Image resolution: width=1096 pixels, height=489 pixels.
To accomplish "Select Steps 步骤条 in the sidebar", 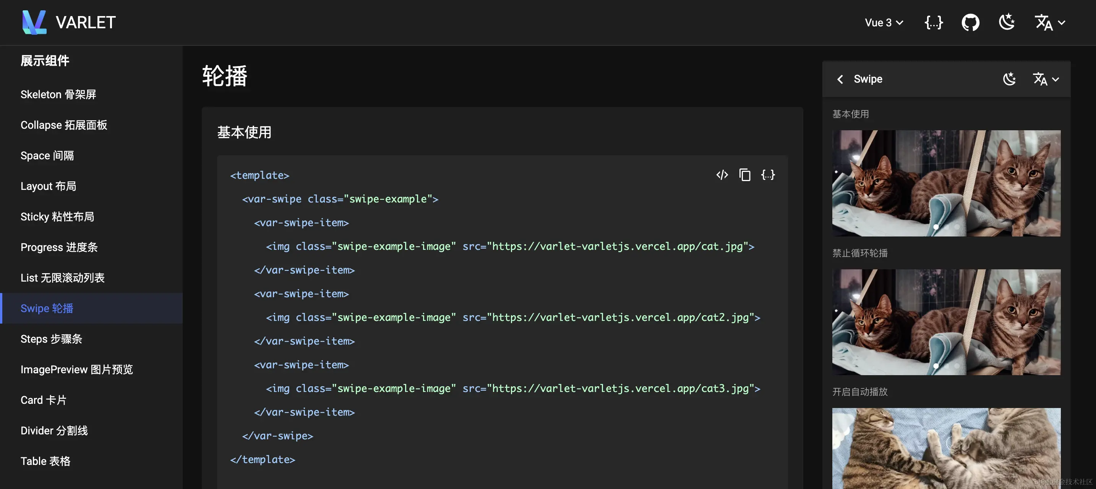I will tap(51, 339).
